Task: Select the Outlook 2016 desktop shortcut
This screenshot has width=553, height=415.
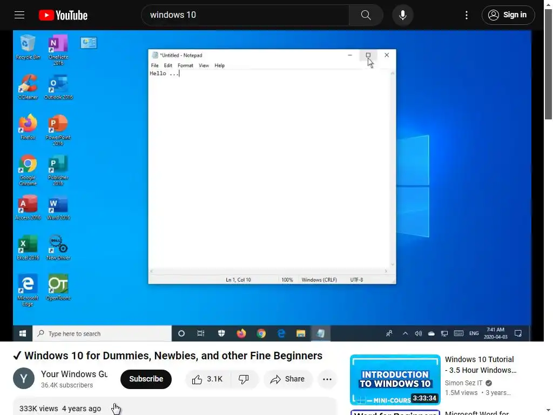Action: pos(58,87)
